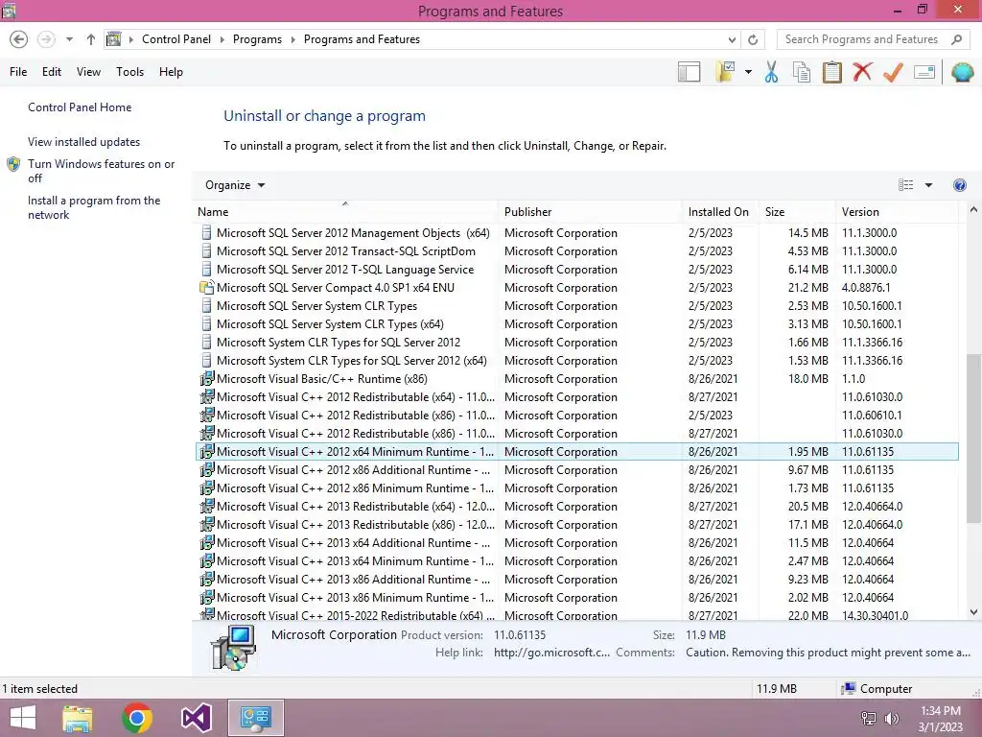Click the Up one level arrow
This screenshot has height=737, width=982.
(91, 38)
